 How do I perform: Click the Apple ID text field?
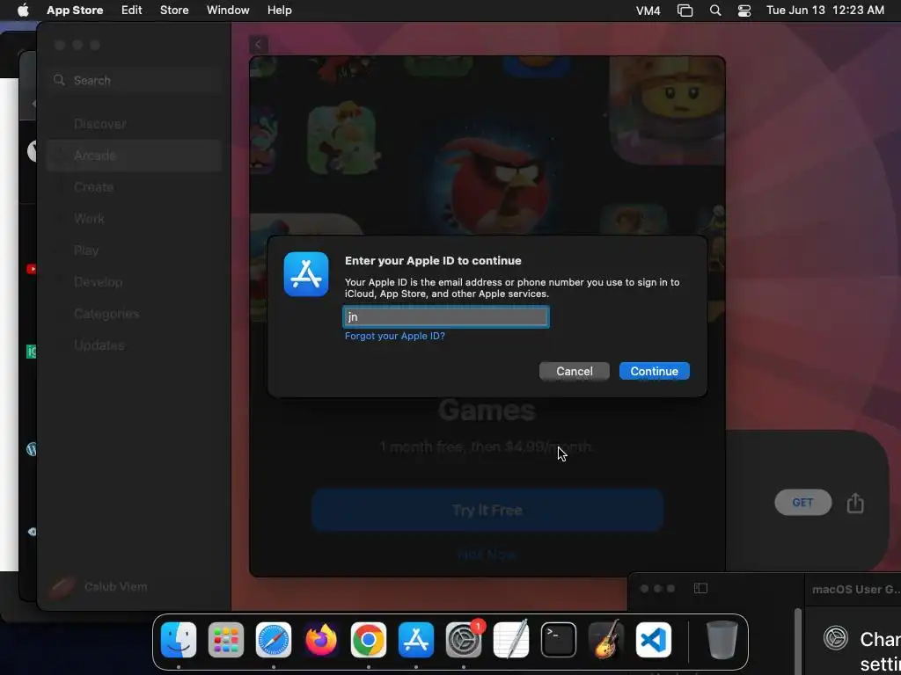click(446, 316)
